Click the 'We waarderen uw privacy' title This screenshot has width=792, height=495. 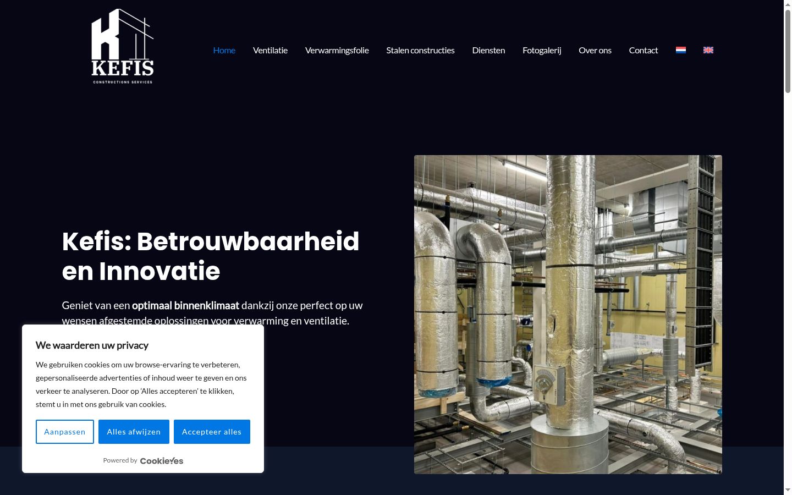pos(92,345)
